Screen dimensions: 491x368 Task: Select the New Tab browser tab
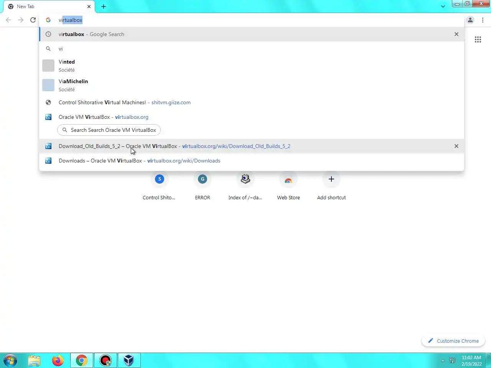tap(49, 7)
